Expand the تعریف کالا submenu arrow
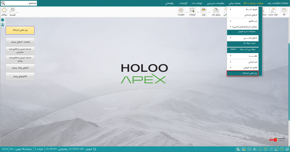The height and width of the screenshot is (152, 290). [x=231, y=9]
